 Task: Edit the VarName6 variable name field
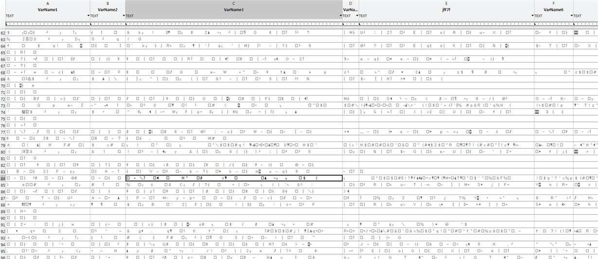click(x=553, y=10)
